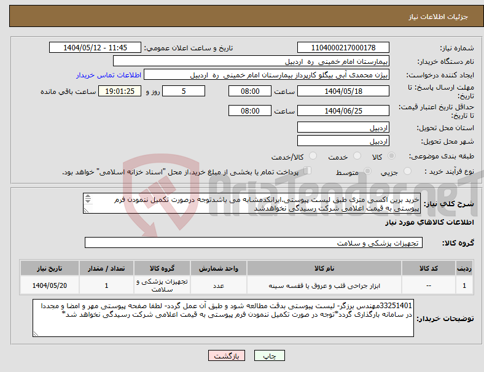Screen dimensions: 484x372
Task: Click the general need description text area
Action: point(252,203)
